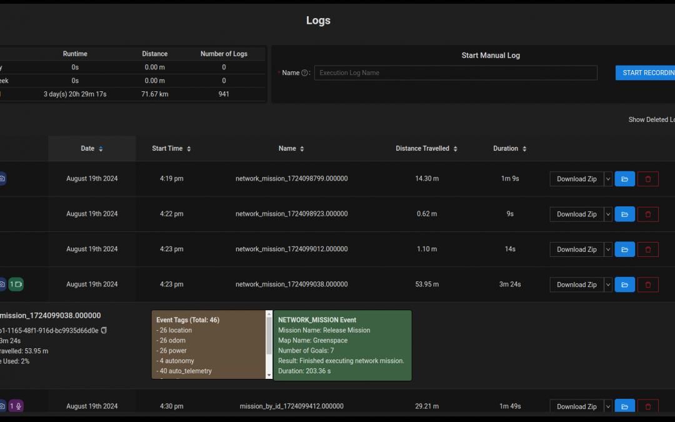The width and height of the screenshot is (675, 422).
Task: Click the help icon beside Name label
Action: tap(305, 73)
